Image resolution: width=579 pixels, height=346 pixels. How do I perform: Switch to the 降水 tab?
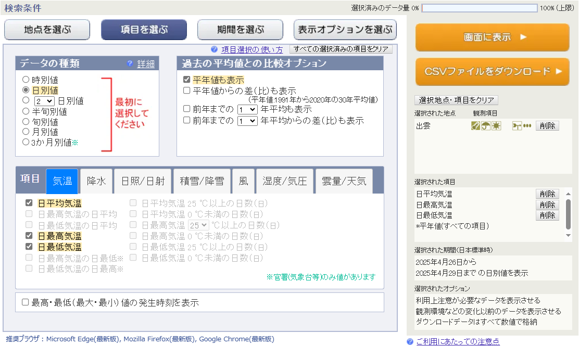tap(96, 181)
